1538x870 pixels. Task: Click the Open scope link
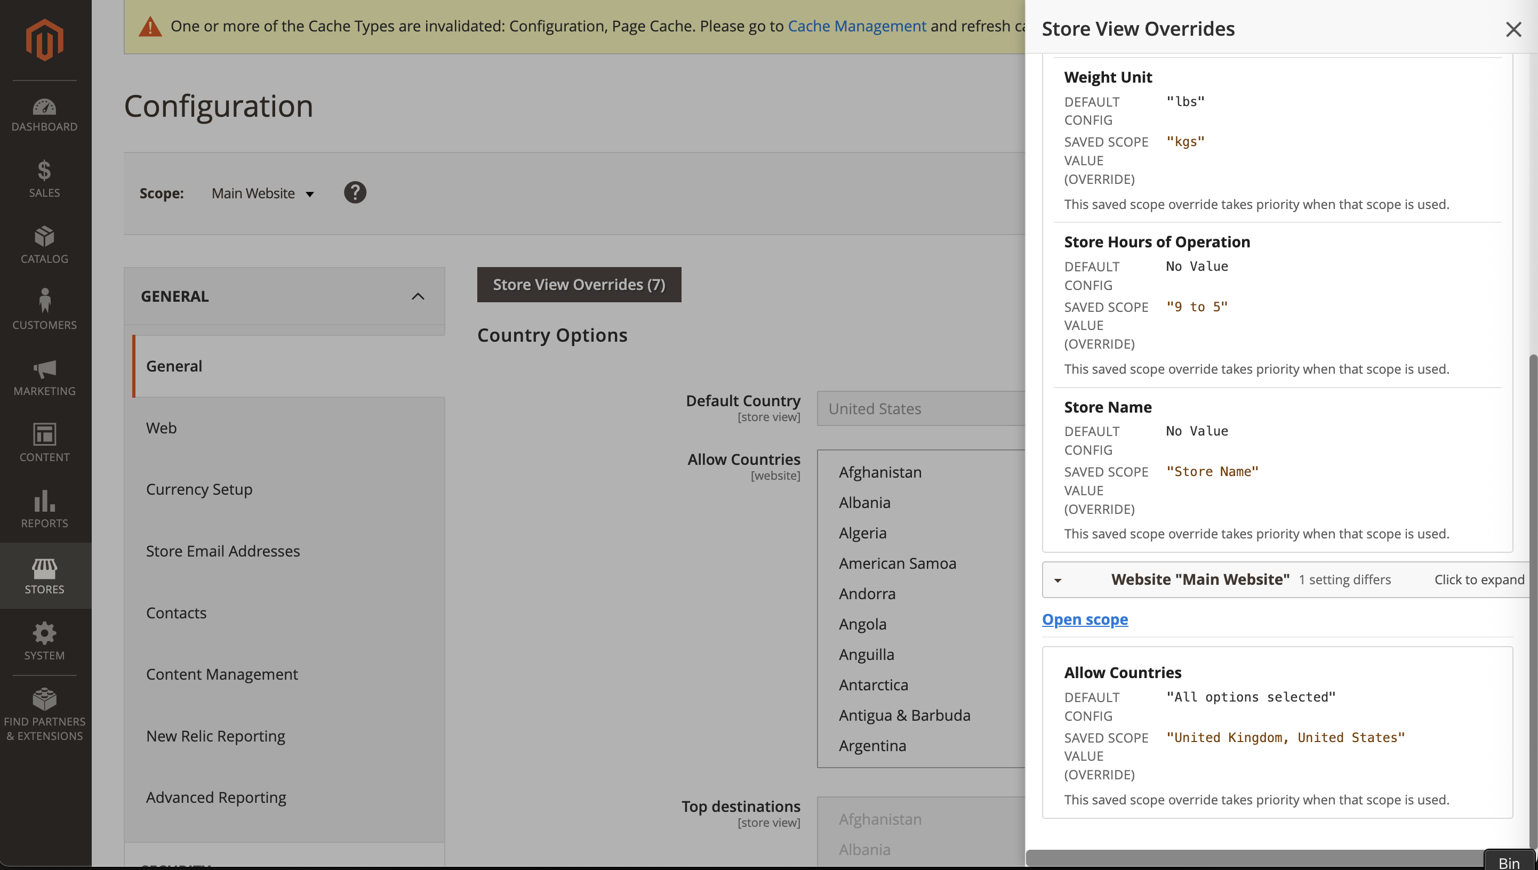(1084, 619)
